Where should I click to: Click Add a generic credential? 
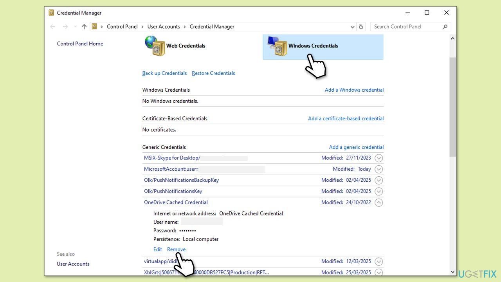pyautogui.click(x=356, y=147)
